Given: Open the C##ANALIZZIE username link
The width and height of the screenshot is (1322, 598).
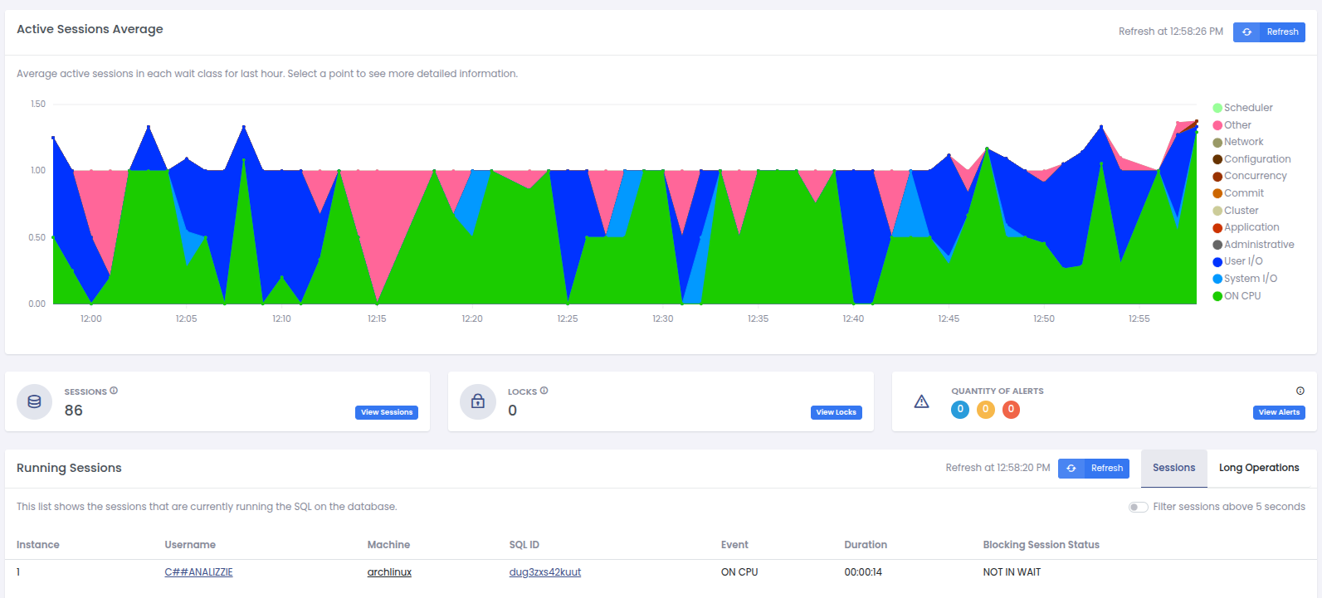Looking at the screenshot, I should (198, 572).
